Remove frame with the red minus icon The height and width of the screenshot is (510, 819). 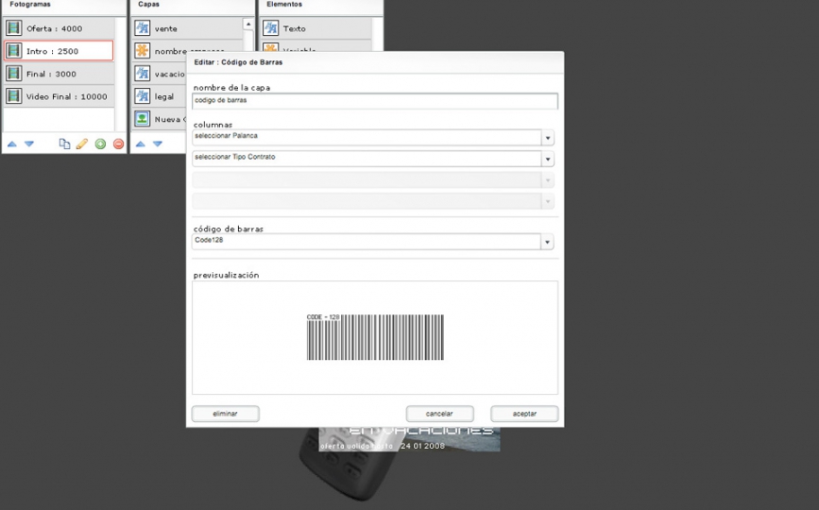click(x=119, y=144)
